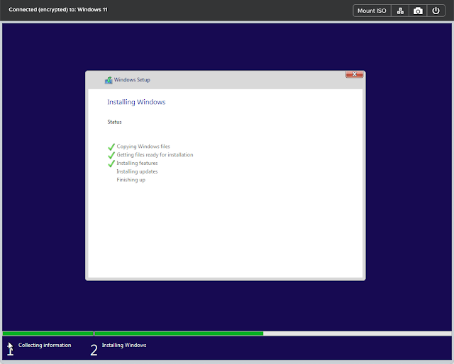454x364 pixels.
Task: Click the power icon in the viewer toolbar
Action: 436,11
